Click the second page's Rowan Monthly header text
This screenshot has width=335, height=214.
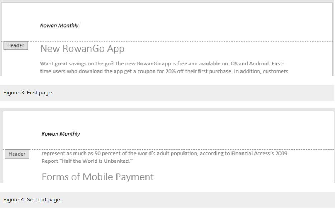(x=61, y=134)
